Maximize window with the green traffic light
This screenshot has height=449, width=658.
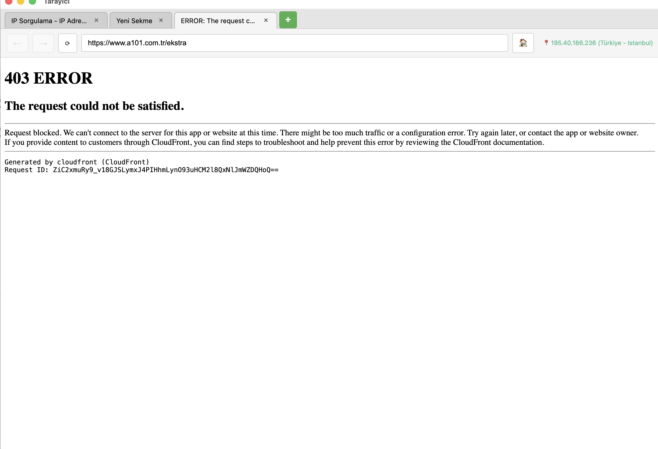33,2
